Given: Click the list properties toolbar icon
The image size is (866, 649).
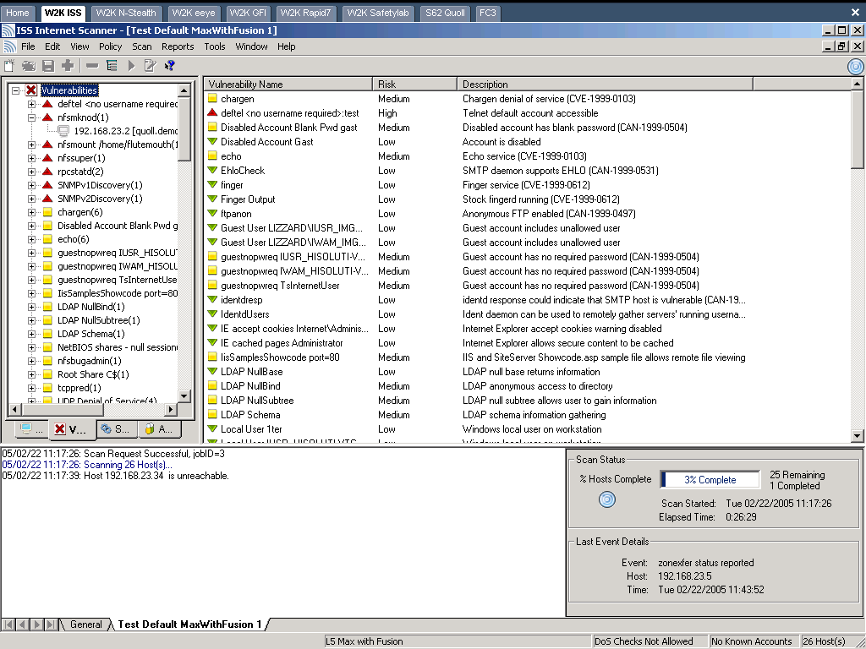Looking at the screenshot, I should coord(112,66).
